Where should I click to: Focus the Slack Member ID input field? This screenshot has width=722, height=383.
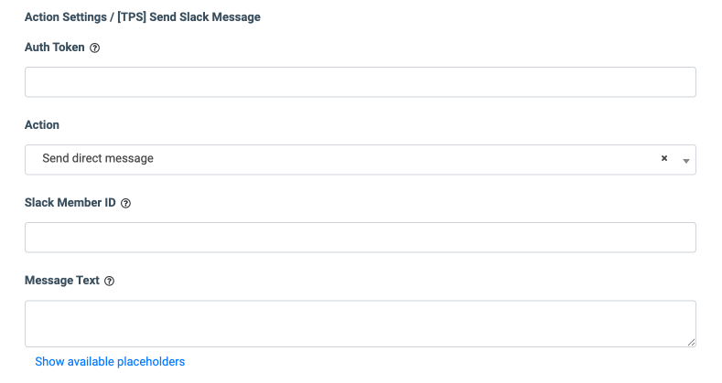click(360, 238)
